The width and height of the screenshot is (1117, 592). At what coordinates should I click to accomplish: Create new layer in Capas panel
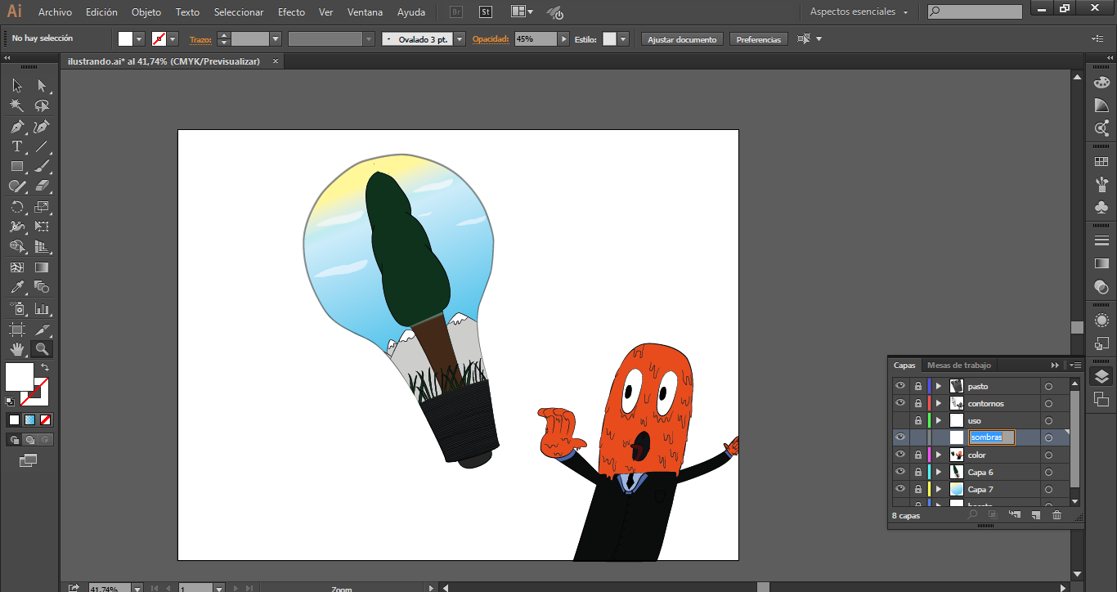[1035, 515]
